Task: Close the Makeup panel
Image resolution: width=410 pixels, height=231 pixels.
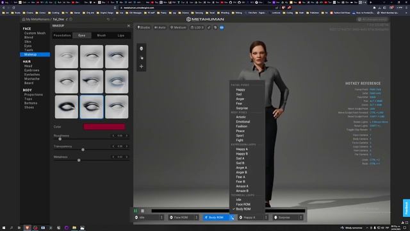Action: tap(129, 26)
